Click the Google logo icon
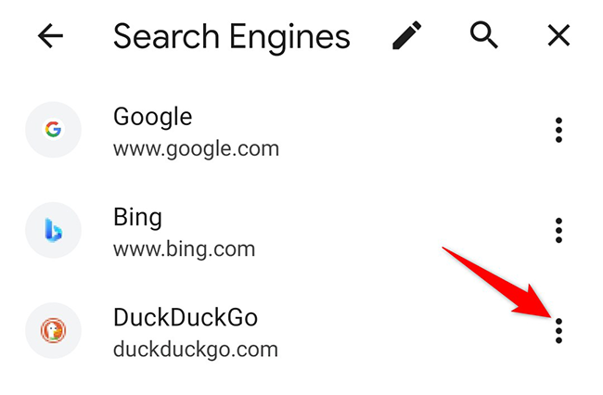This screenshot has width=603, height=395. coord(53,130)
